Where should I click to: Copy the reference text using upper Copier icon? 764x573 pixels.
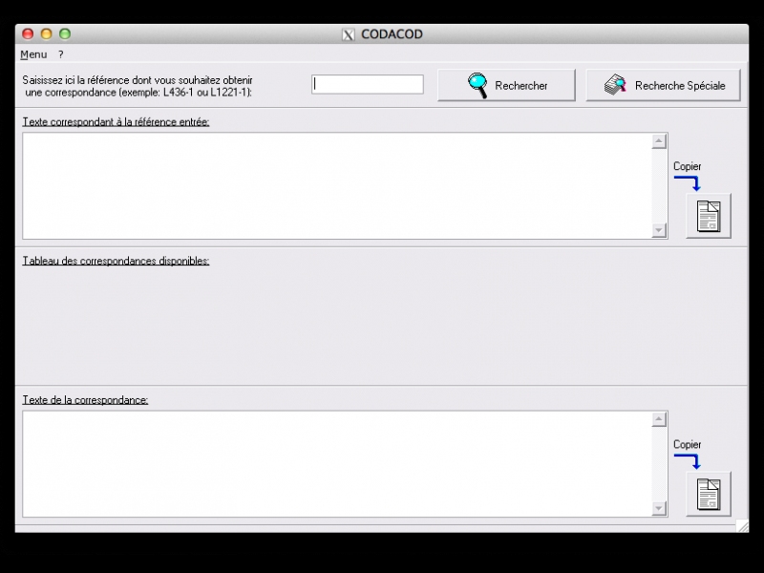click(x=708, y=216)
